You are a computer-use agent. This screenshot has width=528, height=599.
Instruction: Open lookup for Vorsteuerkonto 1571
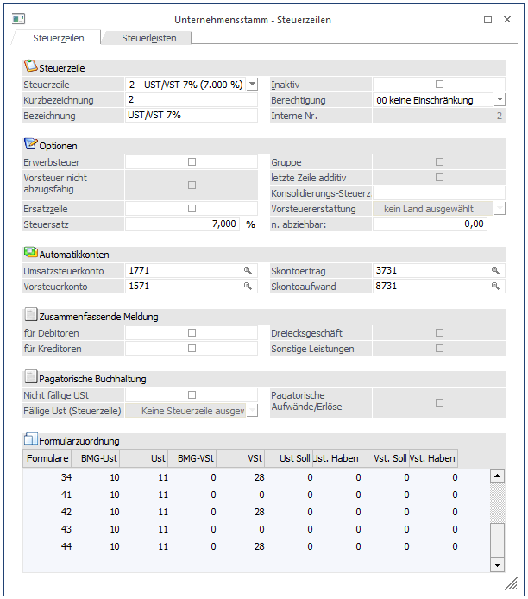(x=248, y=286)
